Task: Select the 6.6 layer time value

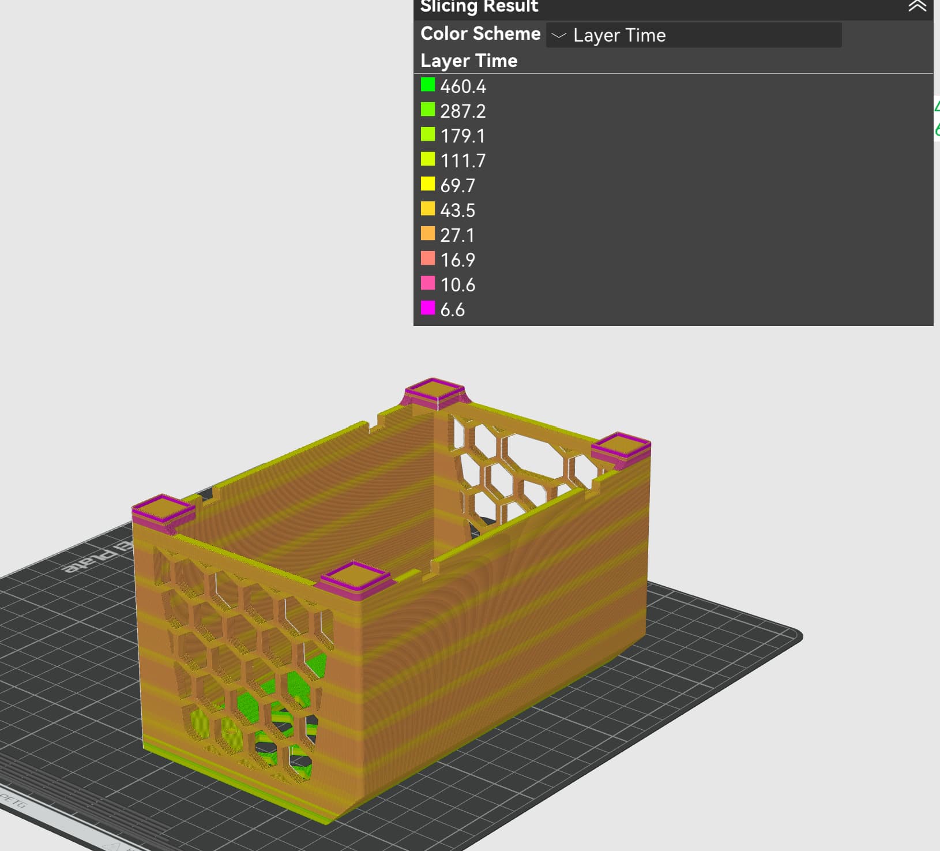Action: click(453, 310)
